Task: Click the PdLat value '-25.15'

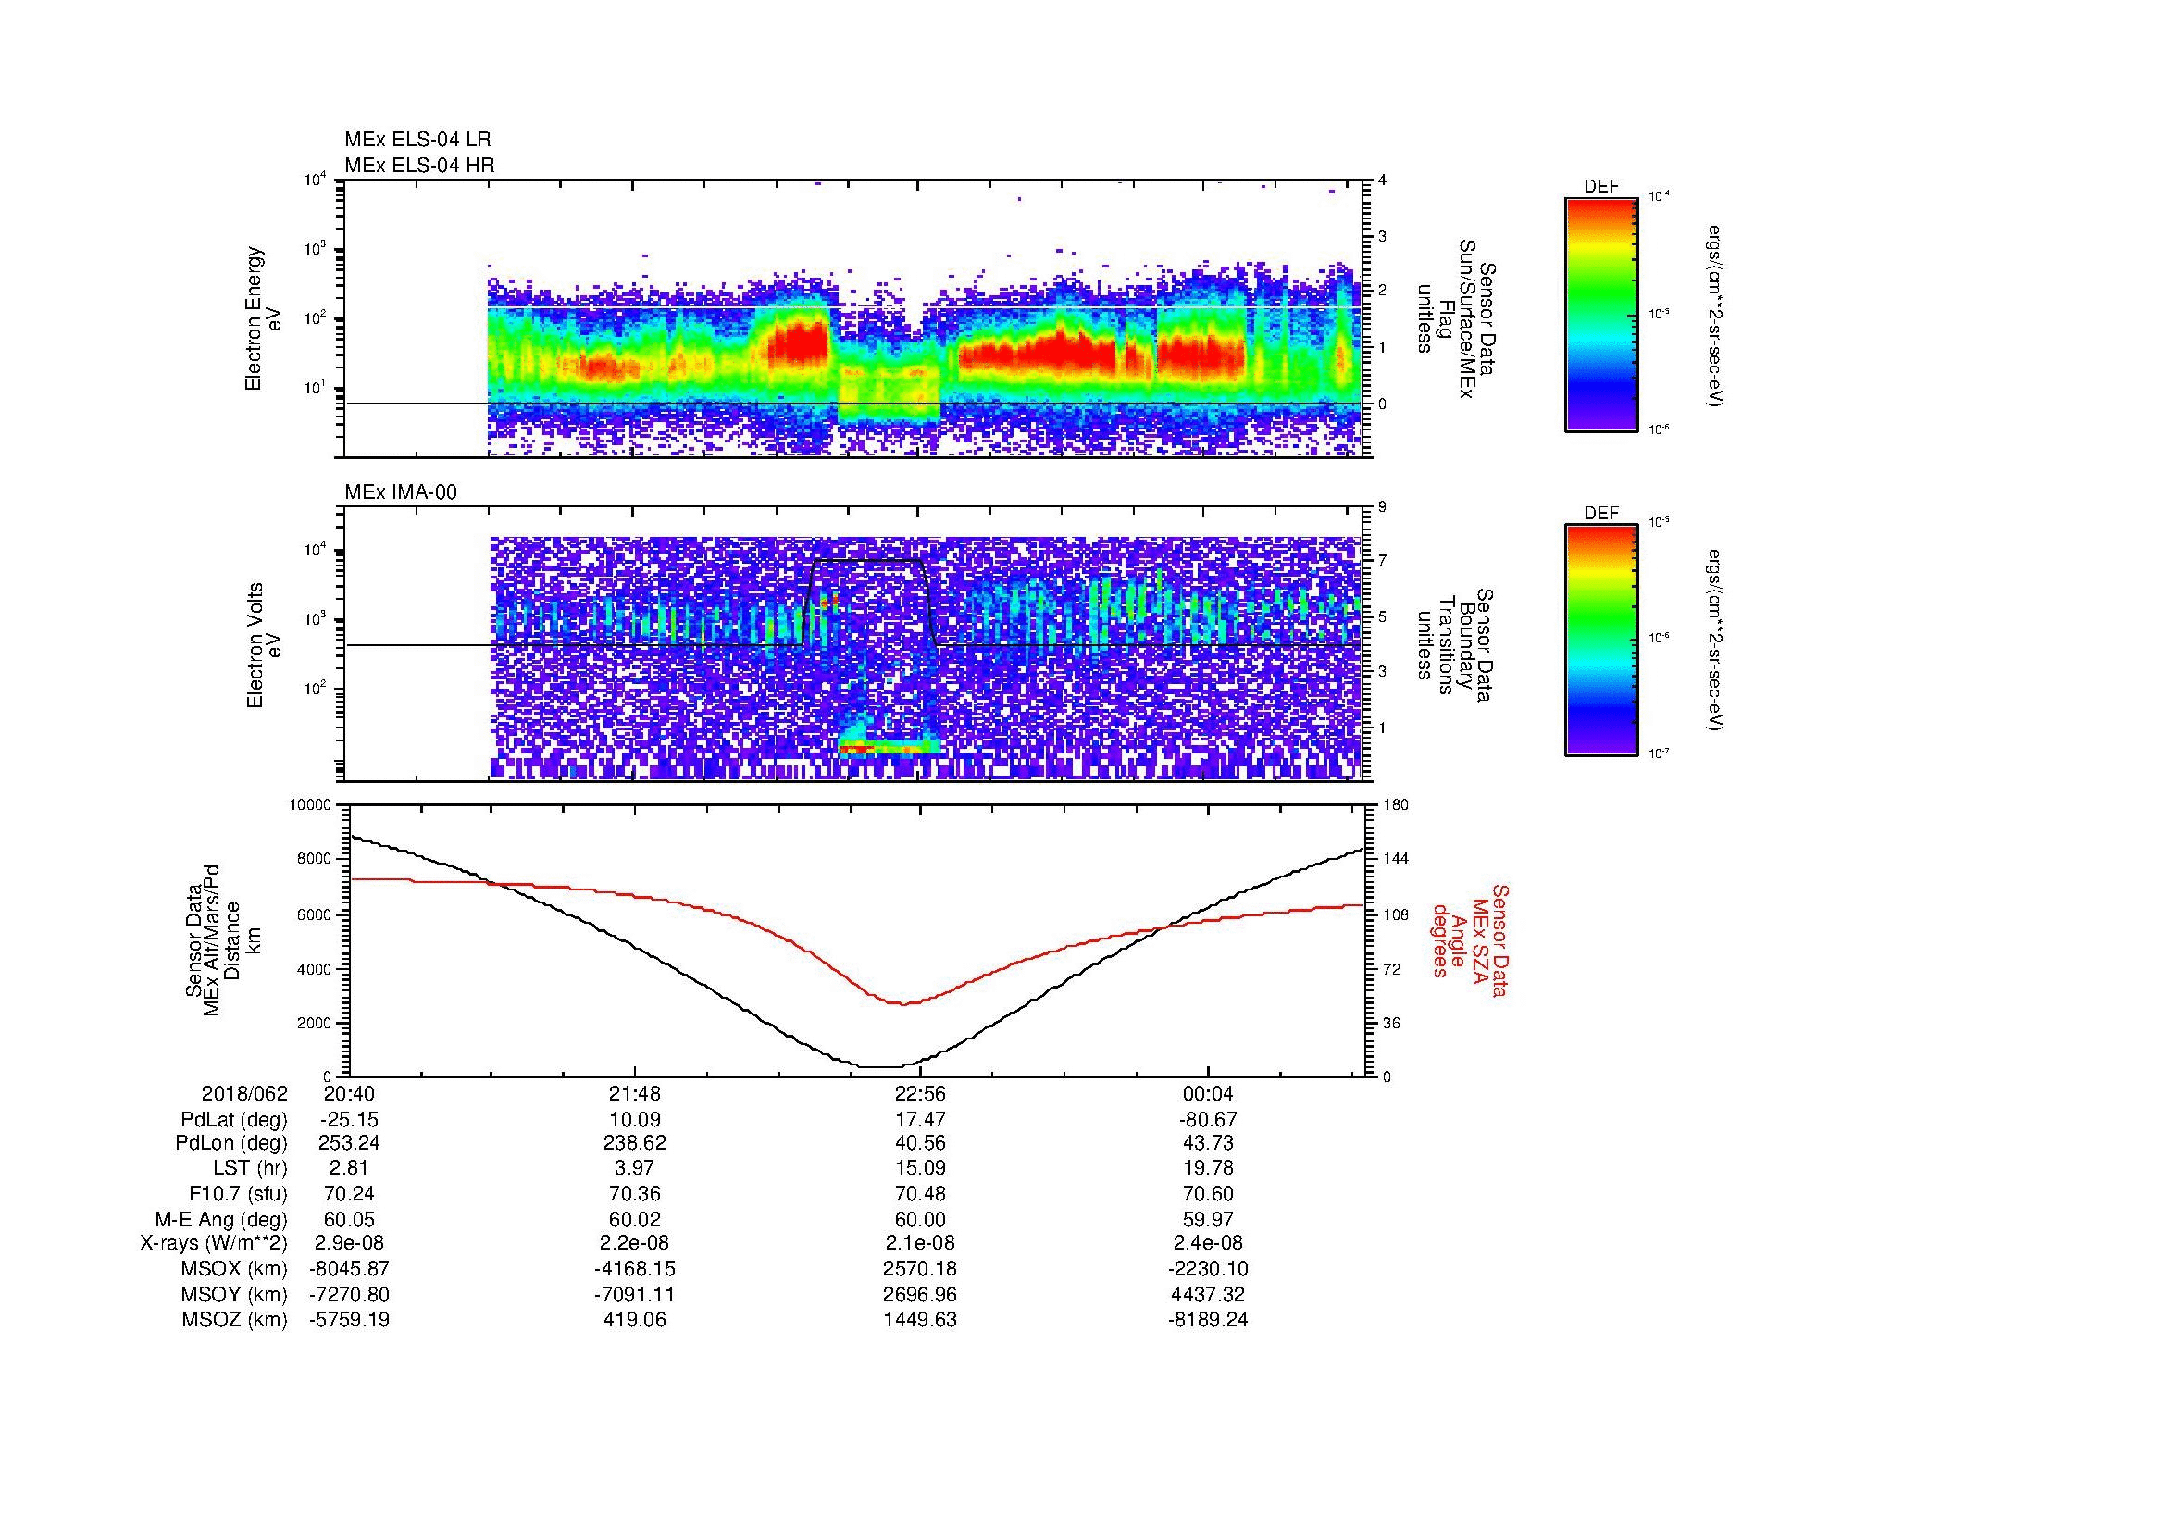Action: click(x=349, y=1120)
